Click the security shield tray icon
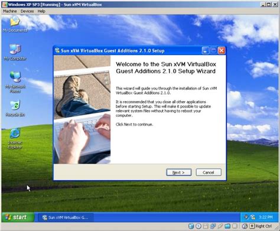This screenshot has height=231, width=280. (x=246, y=217)
